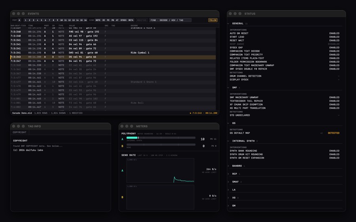Toggle channel 10 filter button

pyautogui.click(x=62, y=20)
